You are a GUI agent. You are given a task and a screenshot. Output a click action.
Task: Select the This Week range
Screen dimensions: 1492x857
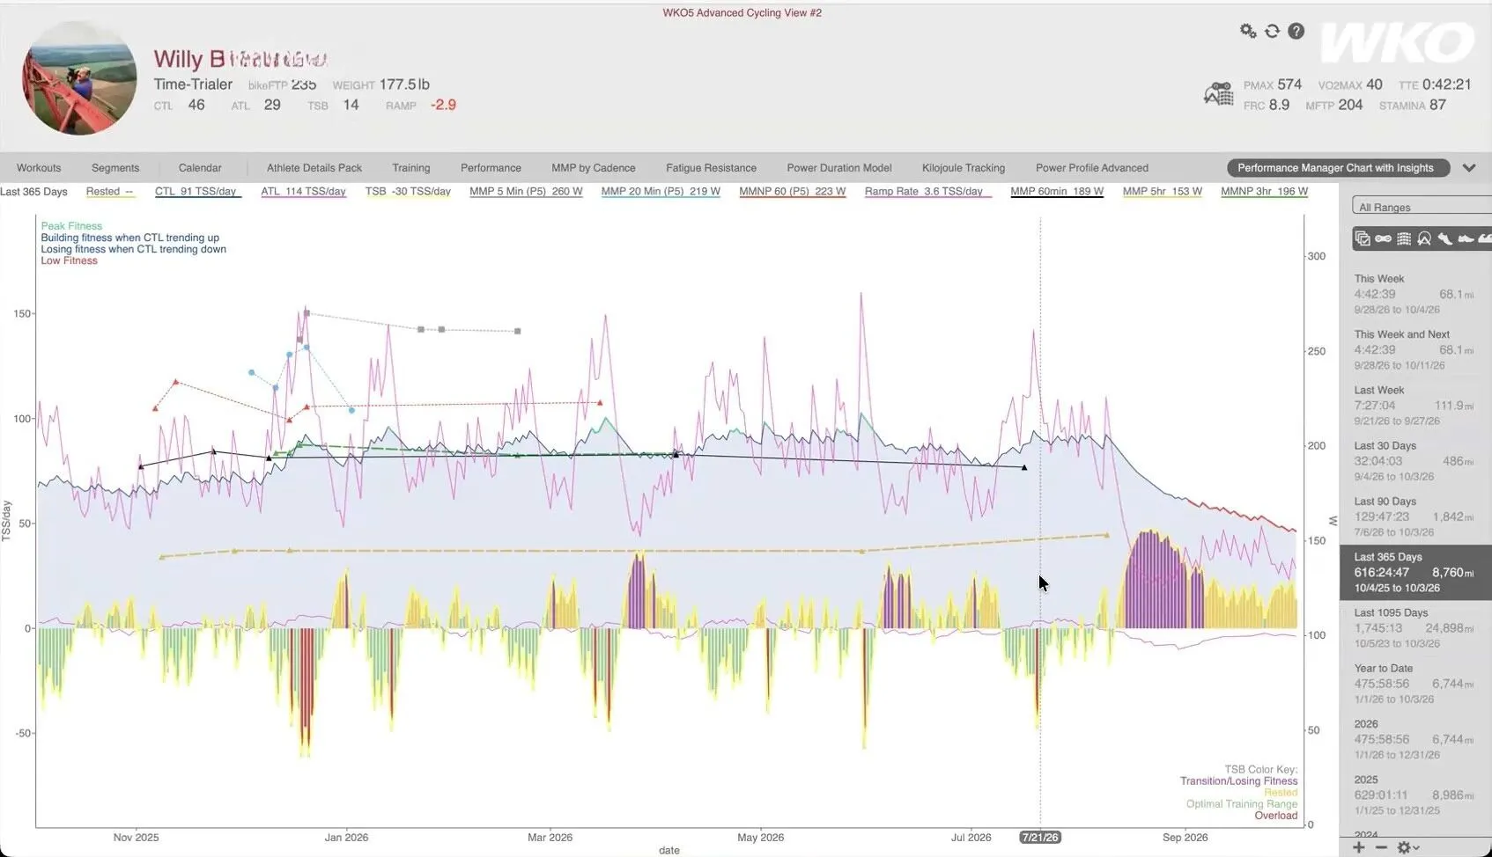[x=1415, y=294]
